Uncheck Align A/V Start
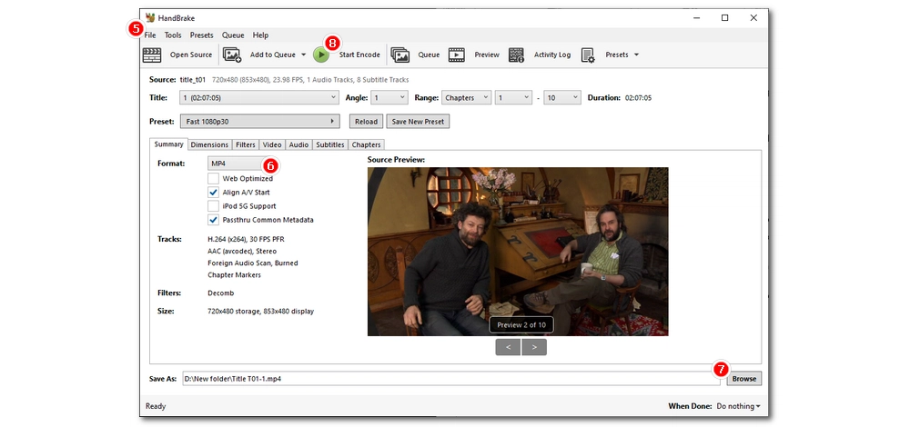 (213, 193)
